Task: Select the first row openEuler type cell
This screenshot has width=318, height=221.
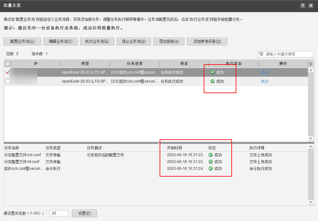Action: tap(85, 72)
